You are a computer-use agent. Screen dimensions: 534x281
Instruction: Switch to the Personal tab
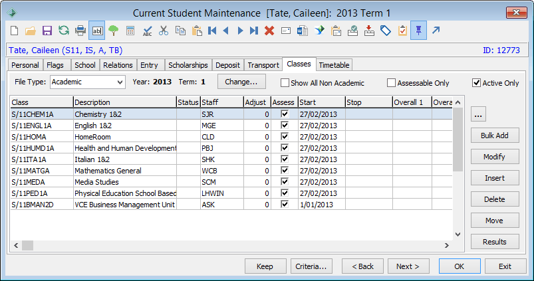point(25,65)
